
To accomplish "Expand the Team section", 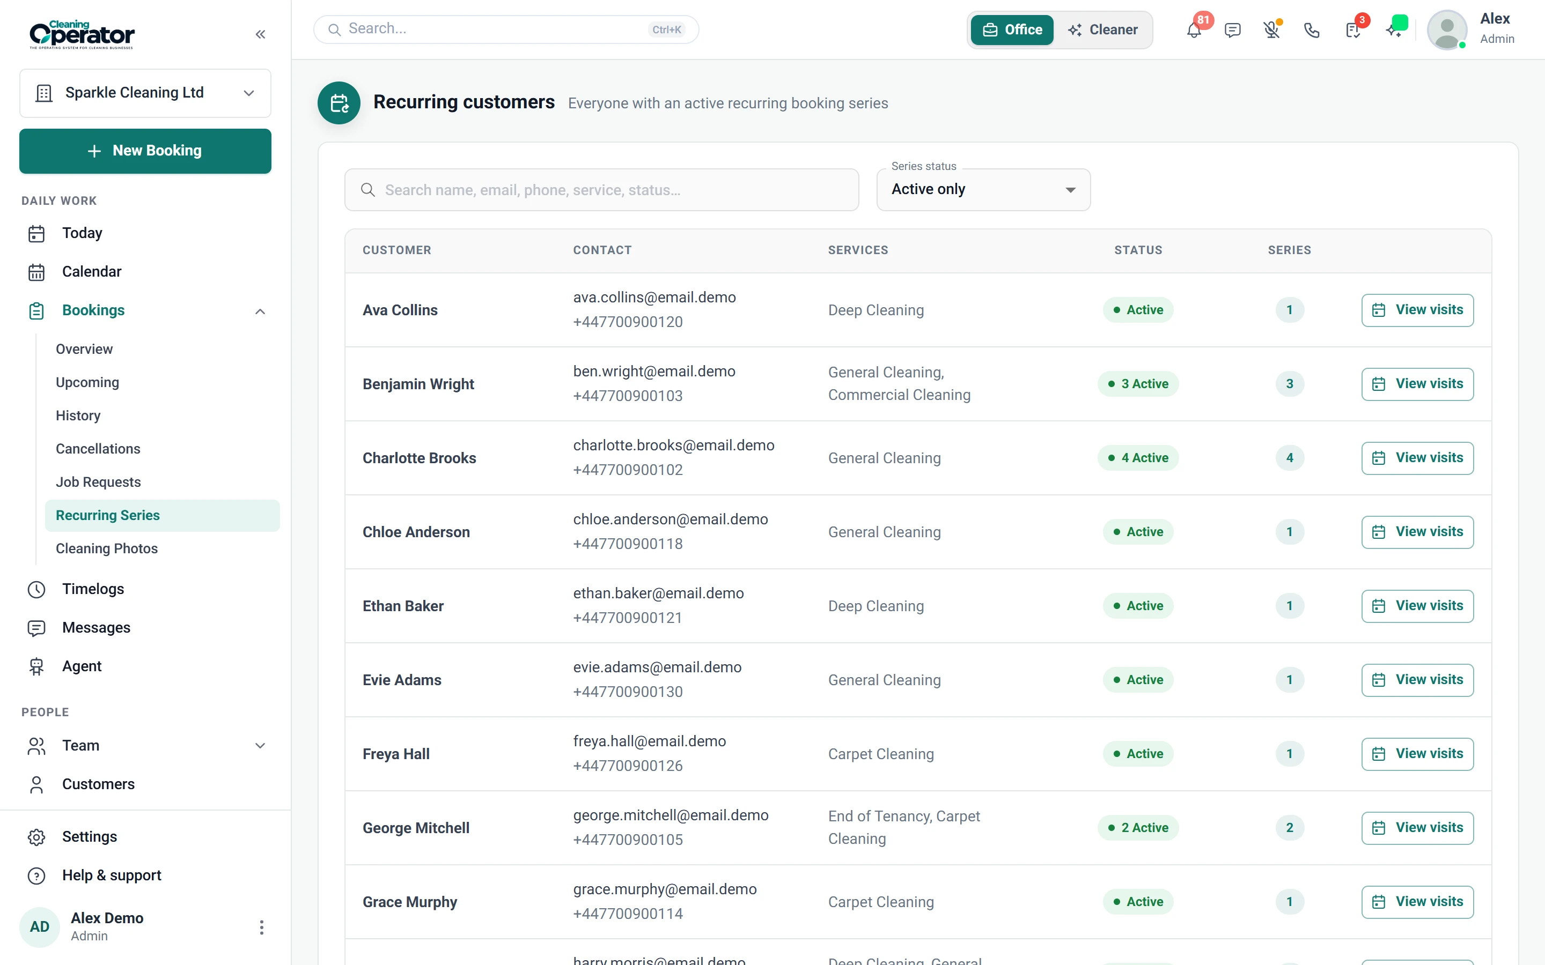I will coord(260,745).
